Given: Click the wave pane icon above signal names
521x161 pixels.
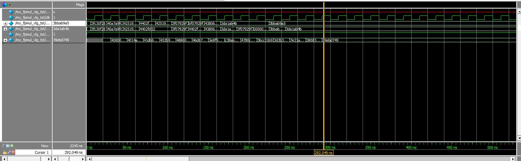Looking at the screenshot, I should click(x=5, y=5).
